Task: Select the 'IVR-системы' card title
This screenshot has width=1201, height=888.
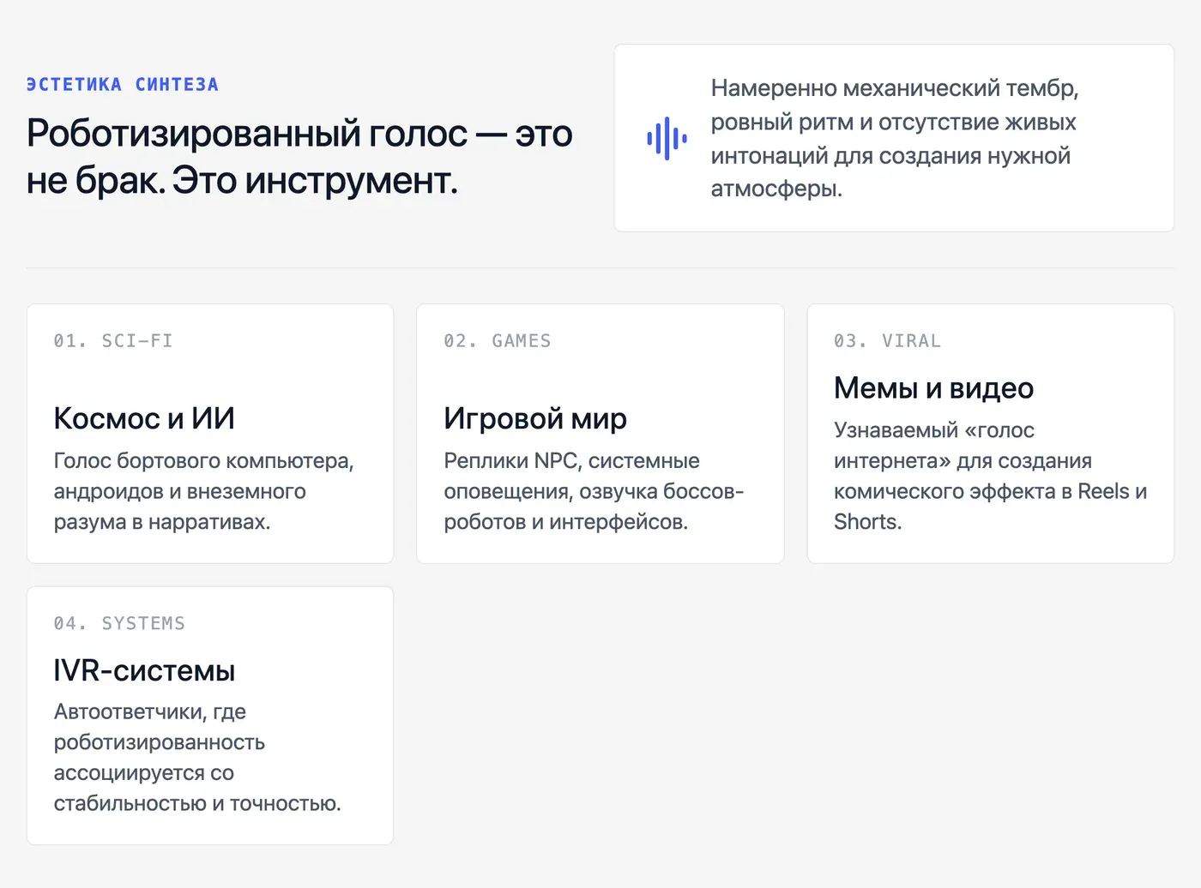Action: [x=144, y=670]
